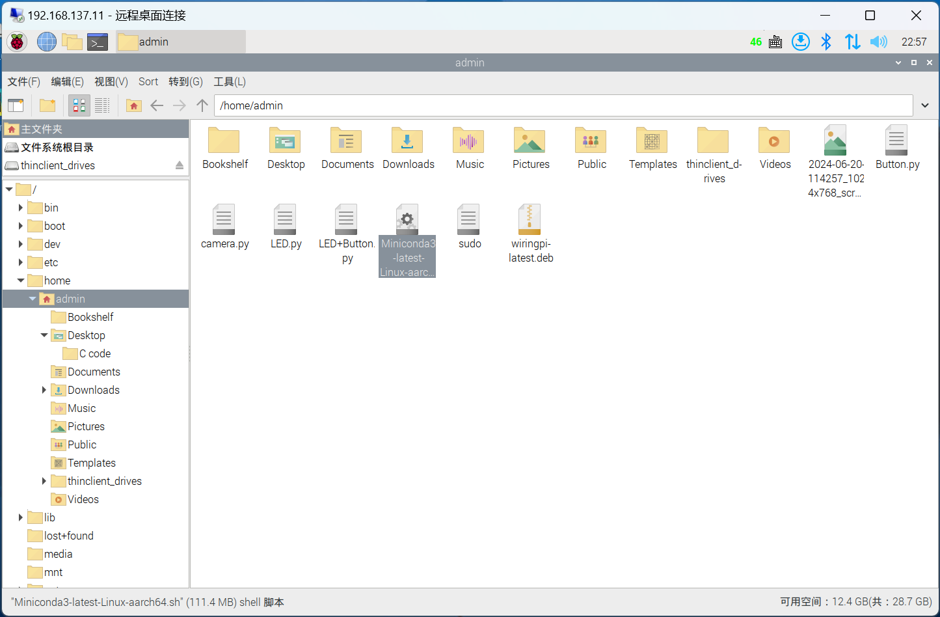Expand the Downloads tree node
Image resolution: width=940 pixels, height=617 pixels.
[44, 390]
